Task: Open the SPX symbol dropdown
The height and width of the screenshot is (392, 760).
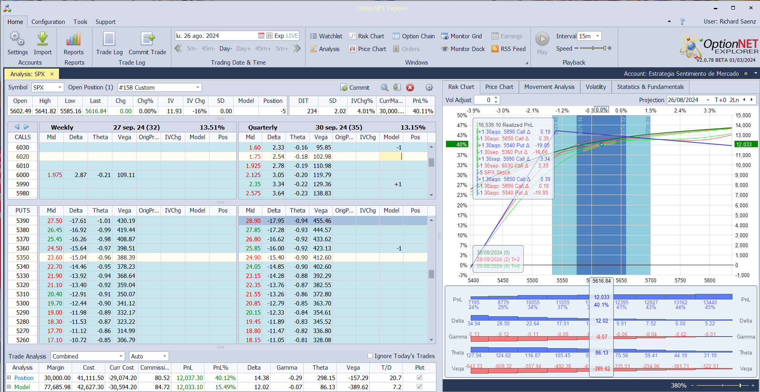Action: click(60, 88)
